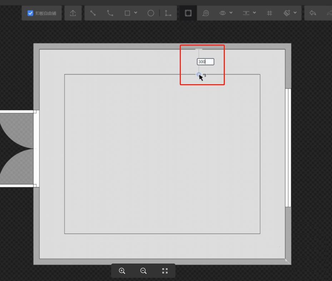Zoom out using the magnifier minus
This screenshot has height=281, width=332.
click(143, 271)
